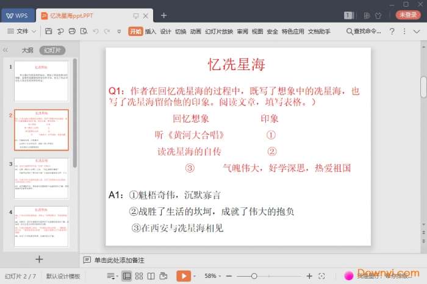Screen dimensions: 427x284
Task: Go to next slide arrow at scrollbar bottom
Action: click(x=423, y=241)
